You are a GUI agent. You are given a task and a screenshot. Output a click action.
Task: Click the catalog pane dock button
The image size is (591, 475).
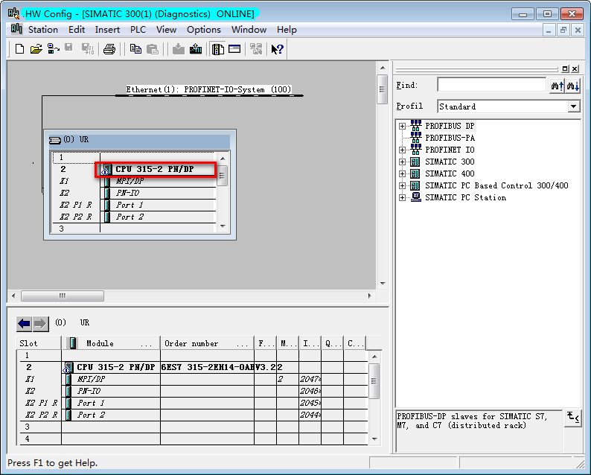(565, 68)
